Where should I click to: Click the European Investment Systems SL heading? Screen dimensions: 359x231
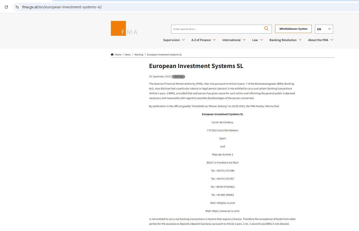pyautogui.click(x=196, y=66)
